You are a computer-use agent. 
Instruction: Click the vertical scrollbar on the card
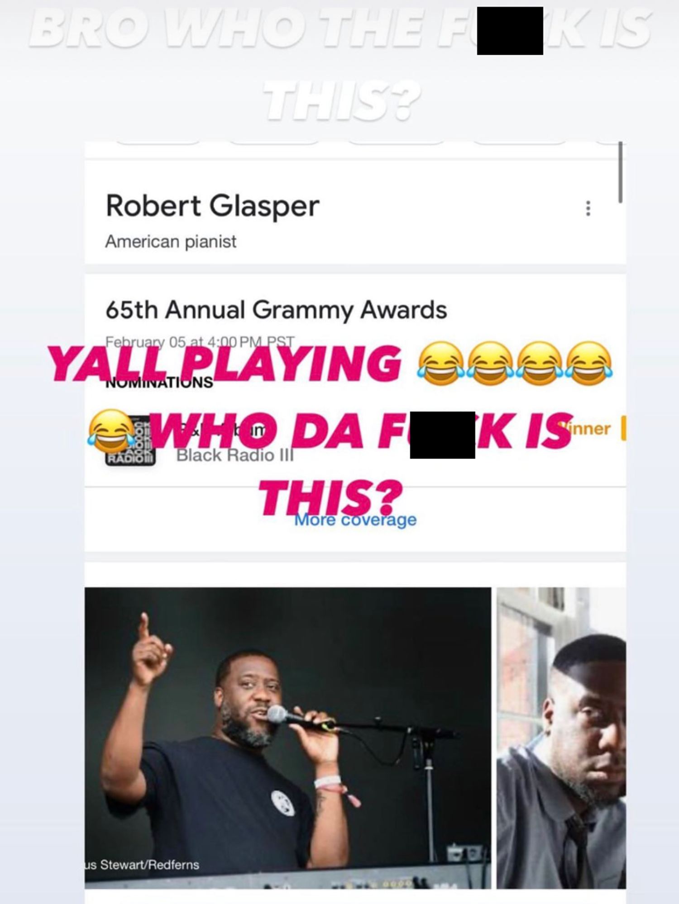[620, 172]
